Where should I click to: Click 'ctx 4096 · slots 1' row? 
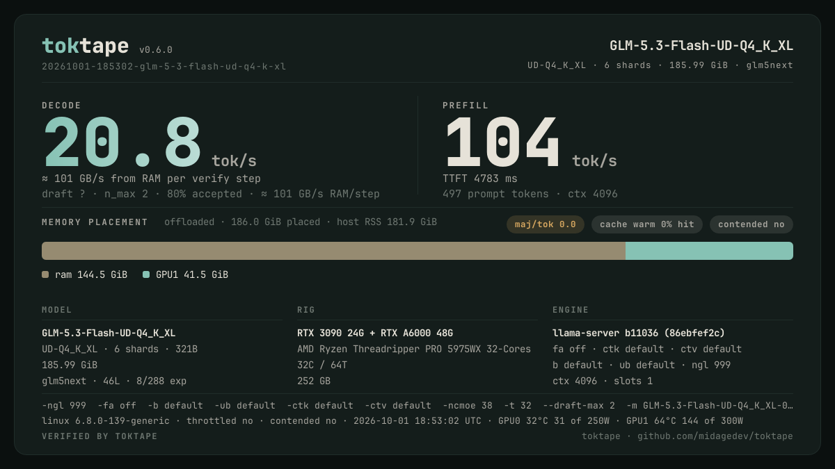(x=603, y=381)
